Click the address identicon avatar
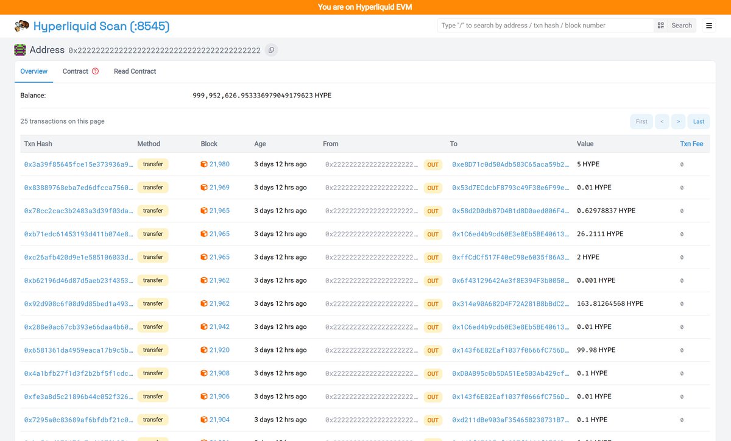 pos(21,49)
